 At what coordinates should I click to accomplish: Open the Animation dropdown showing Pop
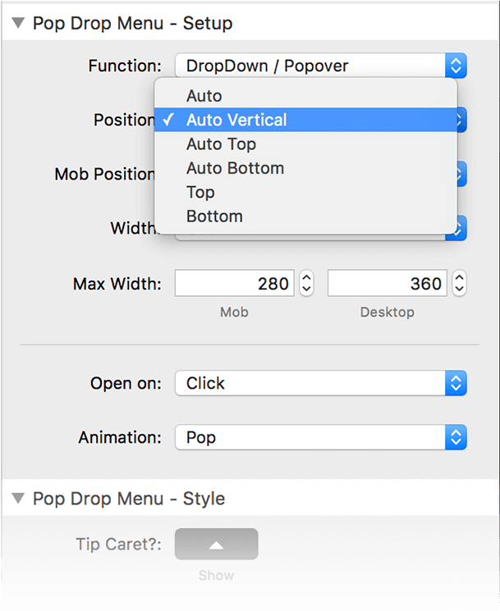pos(320,437)
